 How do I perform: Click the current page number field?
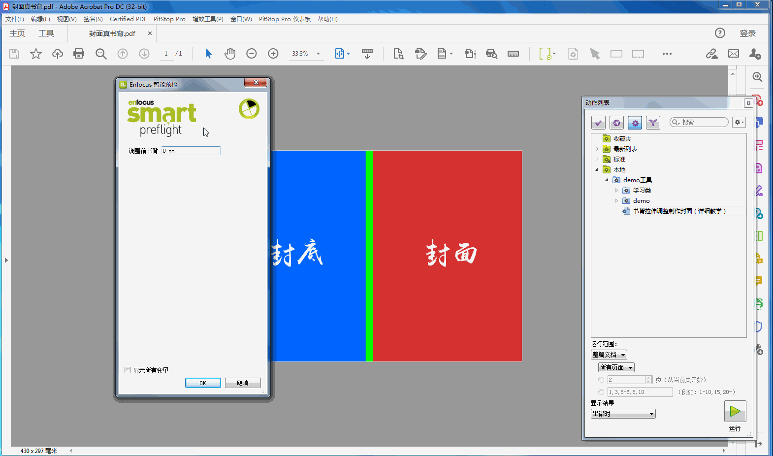166,54
